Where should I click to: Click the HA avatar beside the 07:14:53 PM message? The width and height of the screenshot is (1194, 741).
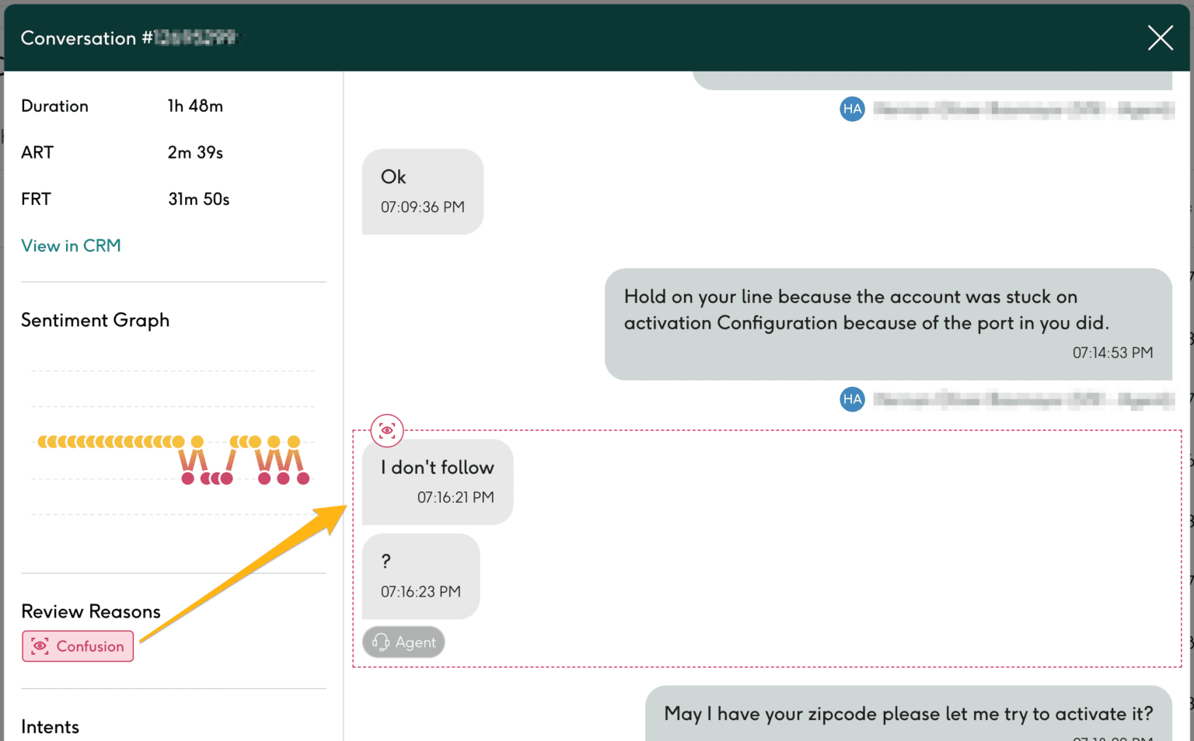(x=852, y=399)
